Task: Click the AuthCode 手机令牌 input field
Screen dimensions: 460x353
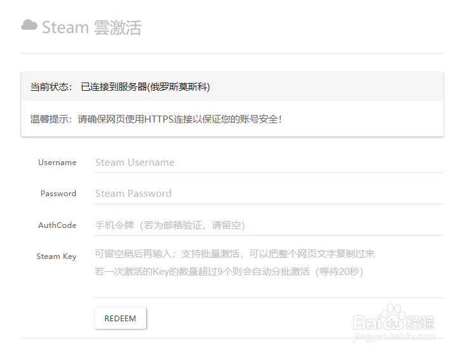Action: coord(269,225)
